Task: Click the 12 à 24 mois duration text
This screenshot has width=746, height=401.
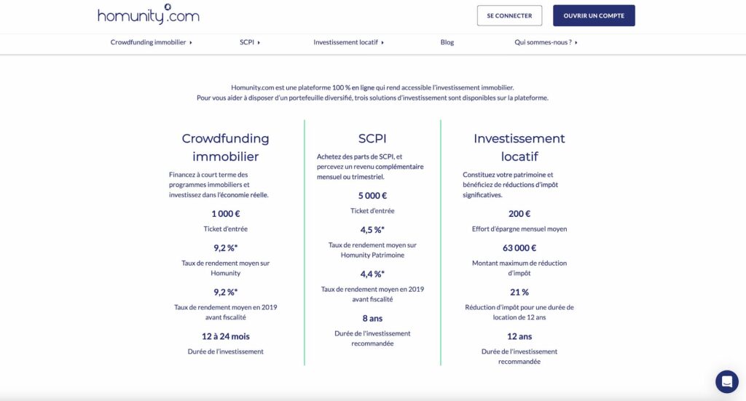Action: click(225, 336)
